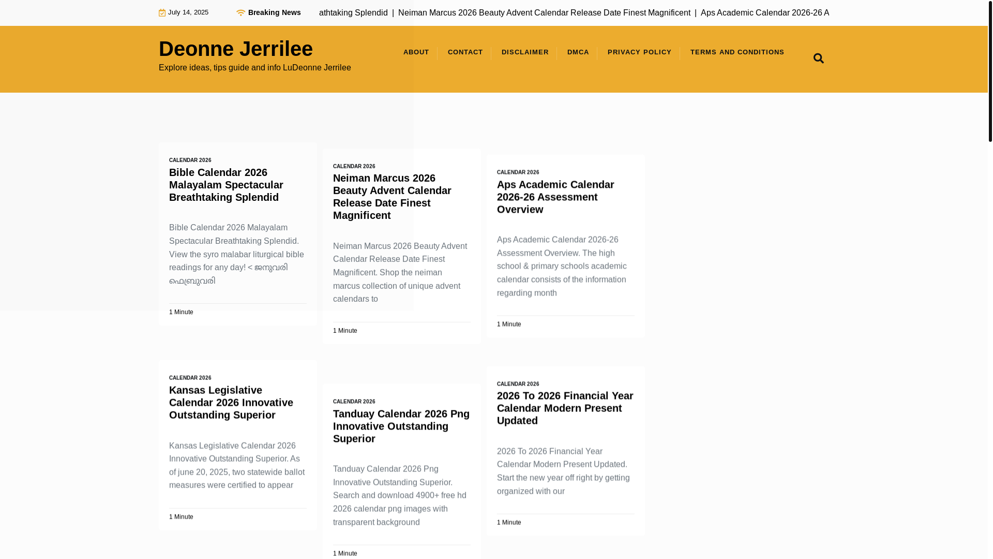Open Neiman Marcus 2026 Beauty Advent article

392,197
